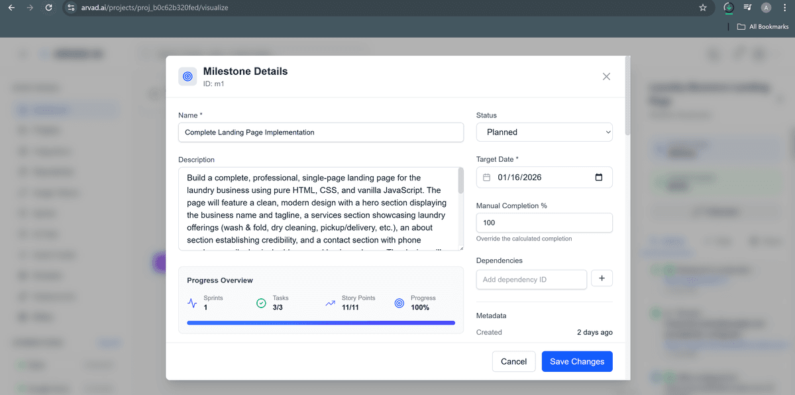This screenshot has width=795, height=395.
Task: Click the plus button to add a dependency
Action: 602,278
